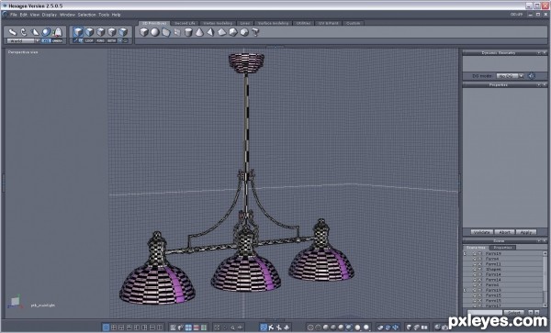
Task: Insert 3D text with the T icon
Action: point(255,32)
